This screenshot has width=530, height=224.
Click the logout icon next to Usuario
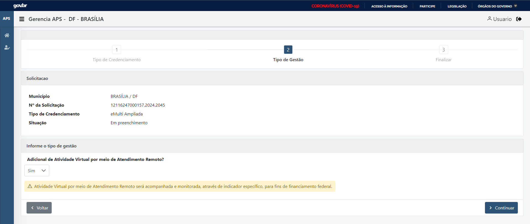pos(519,19)
